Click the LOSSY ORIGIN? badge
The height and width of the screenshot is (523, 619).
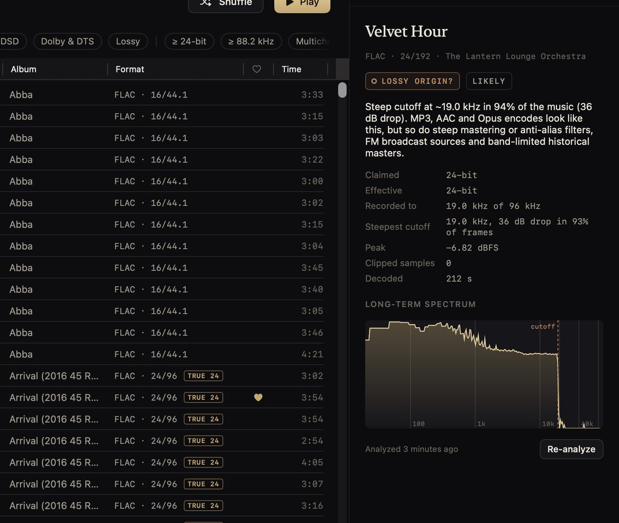(412, 81)
